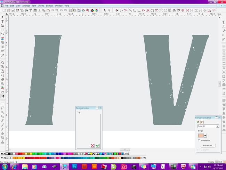
Task: Click the pointer icon in the edit toolbar
Action: 105,10
